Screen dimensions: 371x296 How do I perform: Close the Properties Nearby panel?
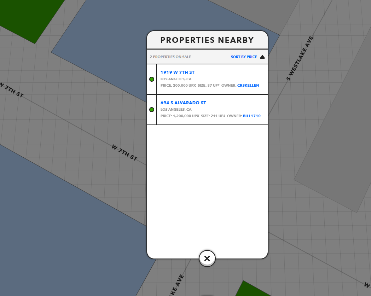tap(207, 258)
